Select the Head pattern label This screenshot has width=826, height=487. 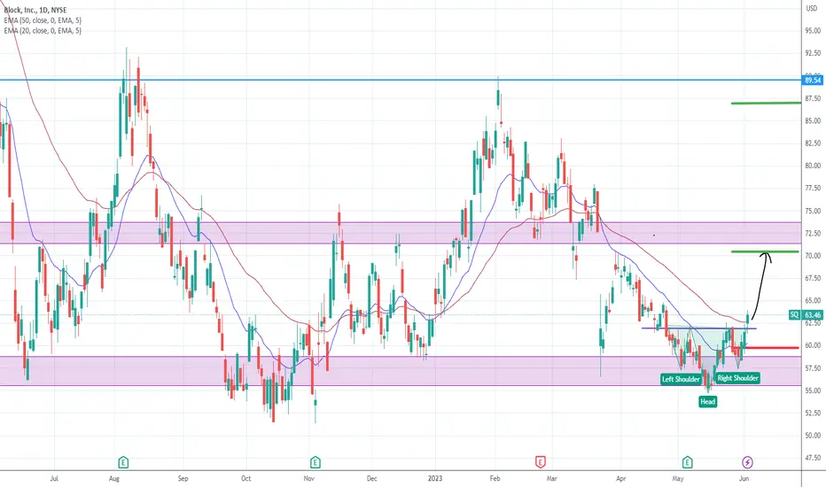point(707,402)
